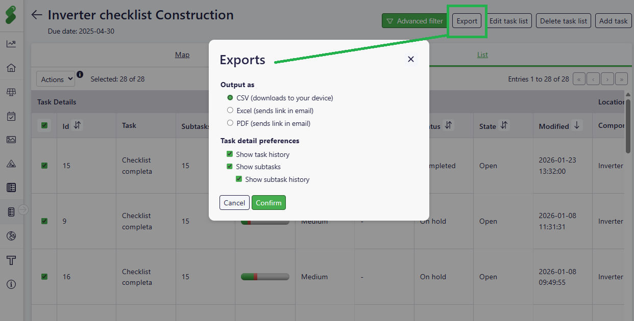Viewport: 634px width, 321px height.
Task: Uncheck Show task history
Action: (x=230, y=154)
